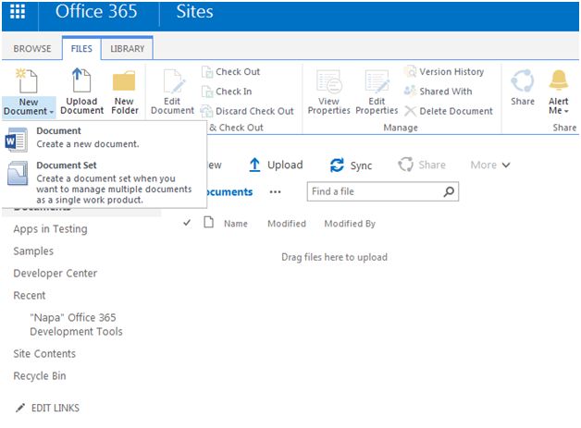Switch to the BROWSE ribbon tab

point(32,48)
